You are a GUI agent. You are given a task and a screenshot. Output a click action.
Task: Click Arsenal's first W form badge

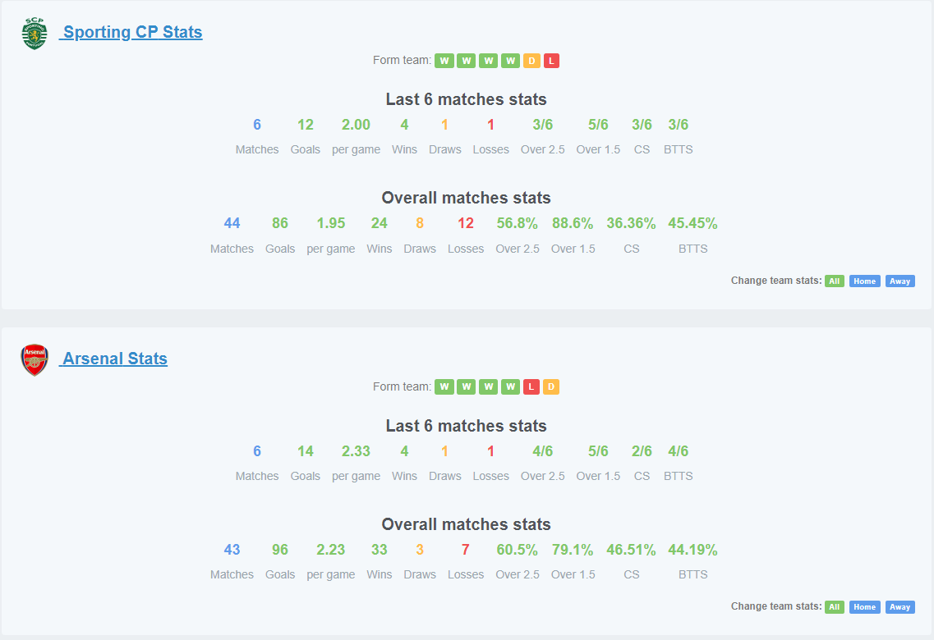pyautogui.click(x=444, y=386)
